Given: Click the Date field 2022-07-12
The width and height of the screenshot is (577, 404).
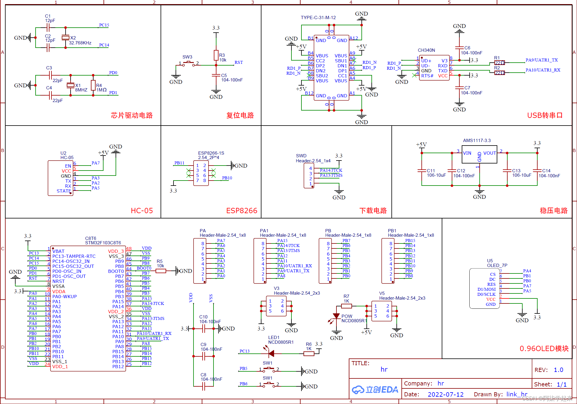Looking at the screenshot, I should point(445,394).
